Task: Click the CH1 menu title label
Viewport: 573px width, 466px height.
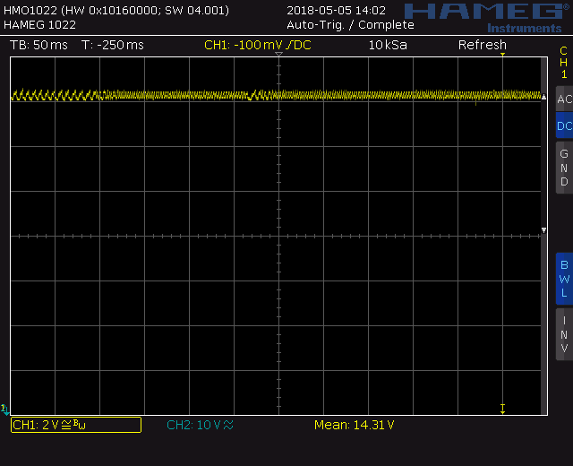Action: coord(563,63)
